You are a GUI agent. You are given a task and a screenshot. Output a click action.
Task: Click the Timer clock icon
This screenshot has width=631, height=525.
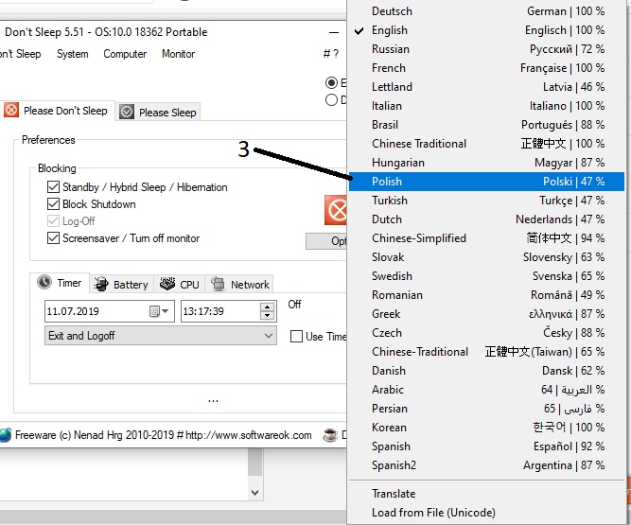[x=44, y=283]
